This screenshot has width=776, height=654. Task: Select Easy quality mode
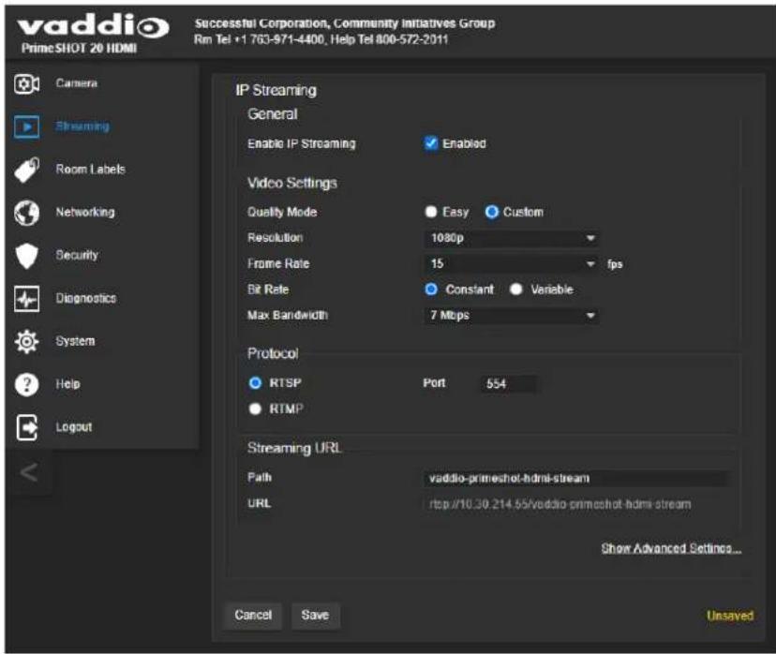[431, 213]
